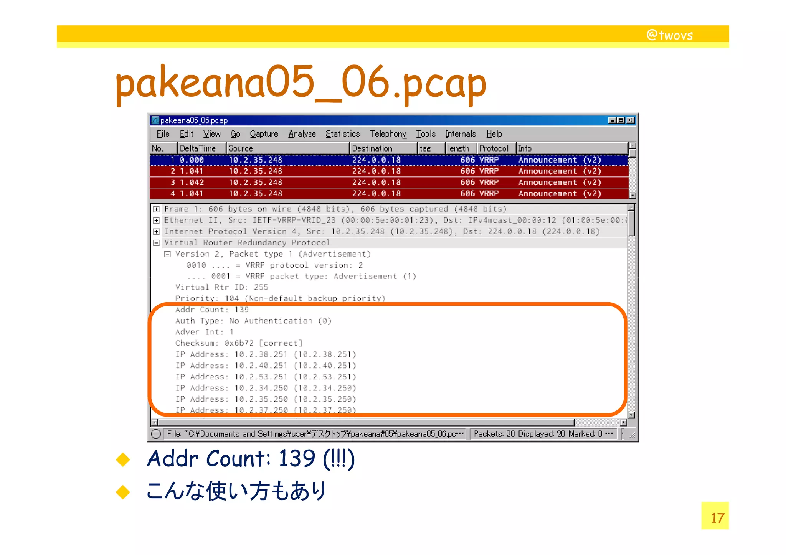Select IP Address 10.2.38.251 row
Image resolution: width=786 pixels, height=555 pixels.
(x=266, y=354)
